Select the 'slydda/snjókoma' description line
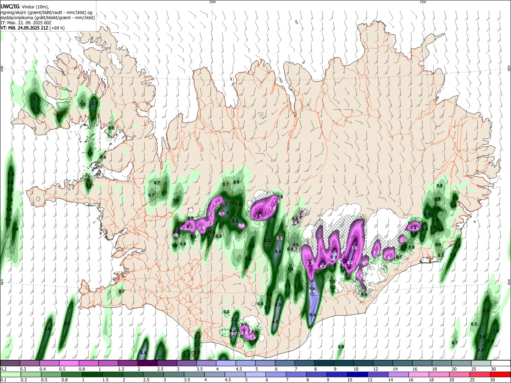Image resolution: width=511 pixels, height=383 pixels. 48,18
